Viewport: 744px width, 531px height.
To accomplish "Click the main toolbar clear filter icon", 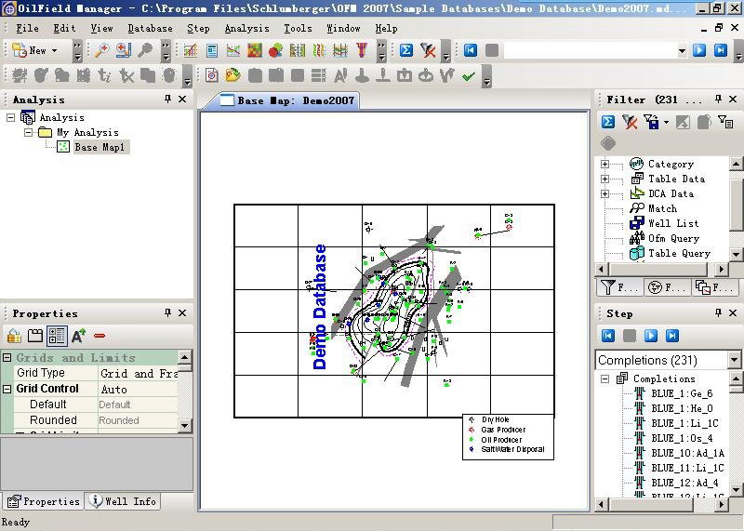I will (428, 50).
